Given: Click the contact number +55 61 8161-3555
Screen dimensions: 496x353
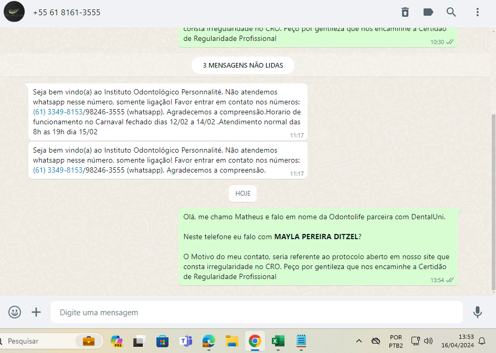Looking at the screenshot, I should coord(67,12).
